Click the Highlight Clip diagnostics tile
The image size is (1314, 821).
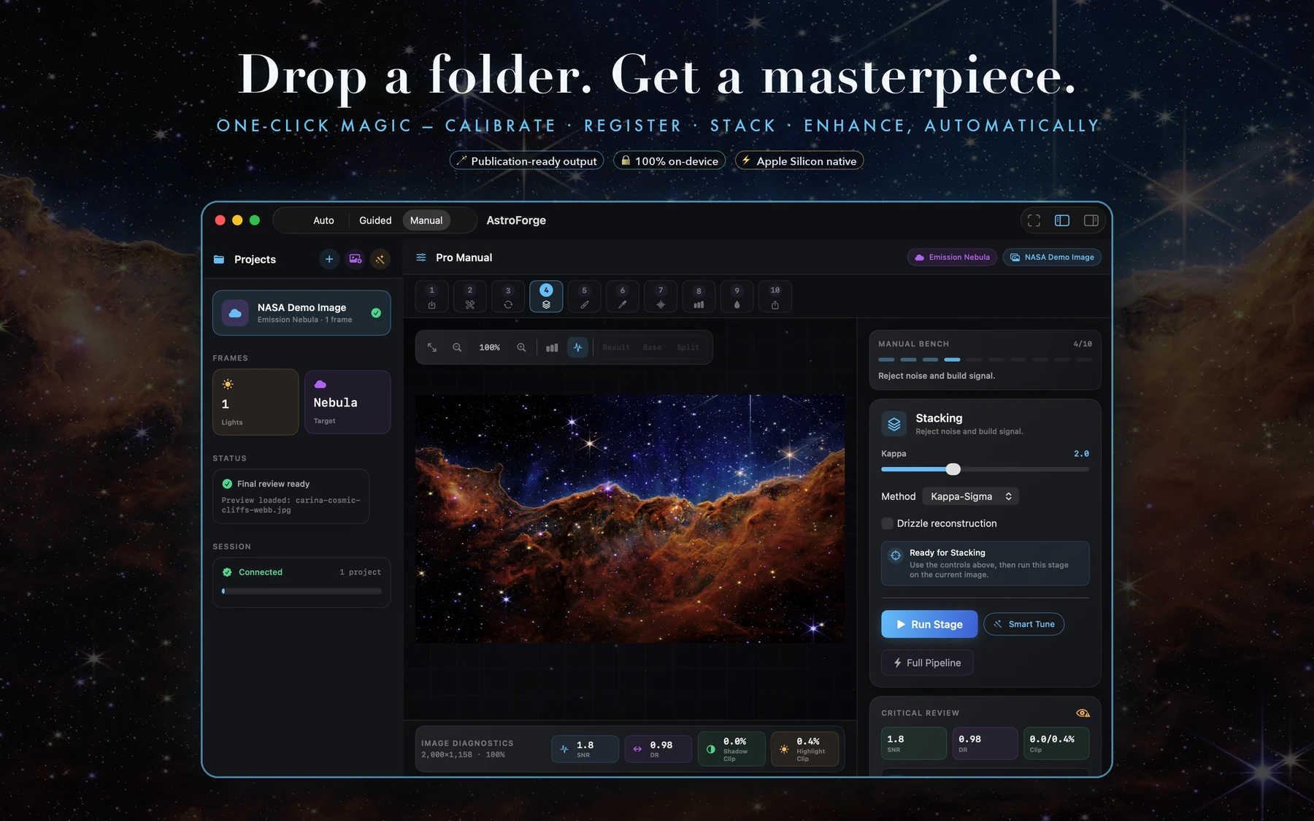point(804,749)
